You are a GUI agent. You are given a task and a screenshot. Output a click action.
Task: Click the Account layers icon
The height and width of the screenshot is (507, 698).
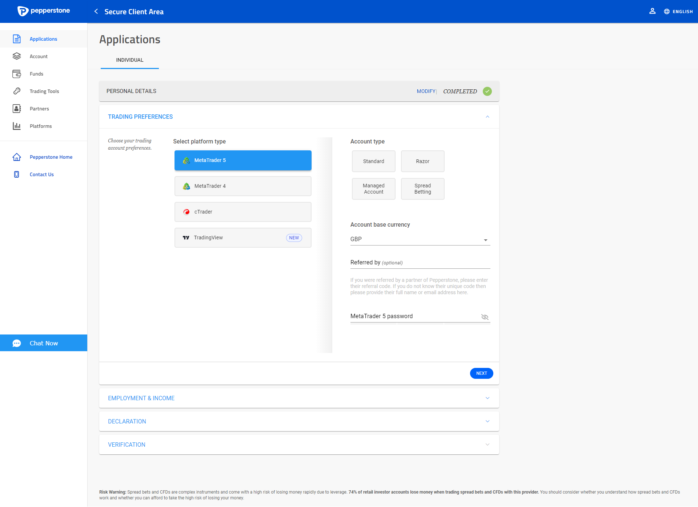pos(17,56)
